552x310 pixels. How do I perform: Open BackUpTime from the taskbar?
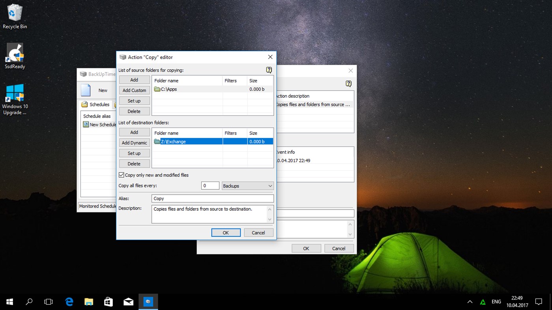pos(148,301)
